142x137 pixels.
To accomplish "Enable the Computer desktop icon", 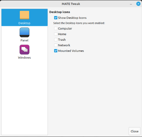I will click(56, 28).
